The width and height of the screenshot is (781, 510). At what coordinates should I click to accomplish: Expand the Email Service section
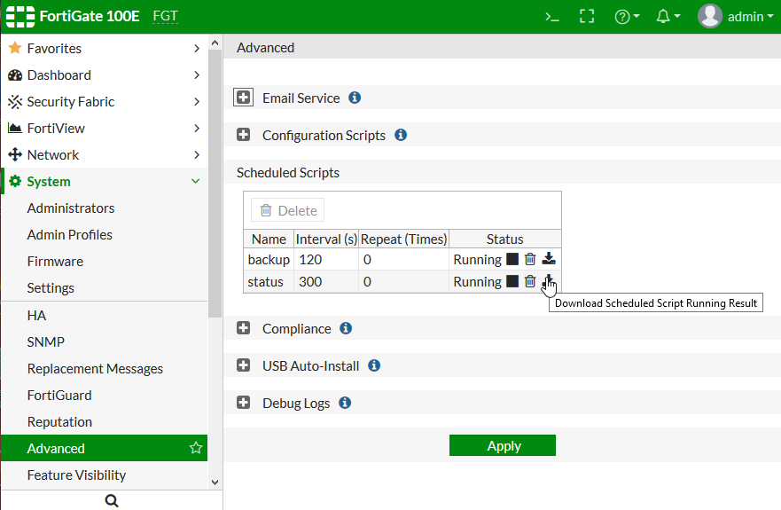(x=244, y=98)
